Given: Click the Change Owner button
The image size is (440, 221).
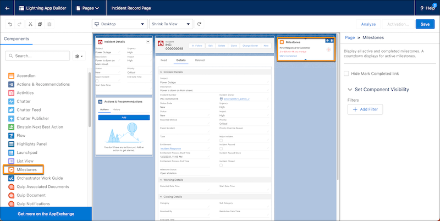Looking at the screenshot, I should point(250,46).
